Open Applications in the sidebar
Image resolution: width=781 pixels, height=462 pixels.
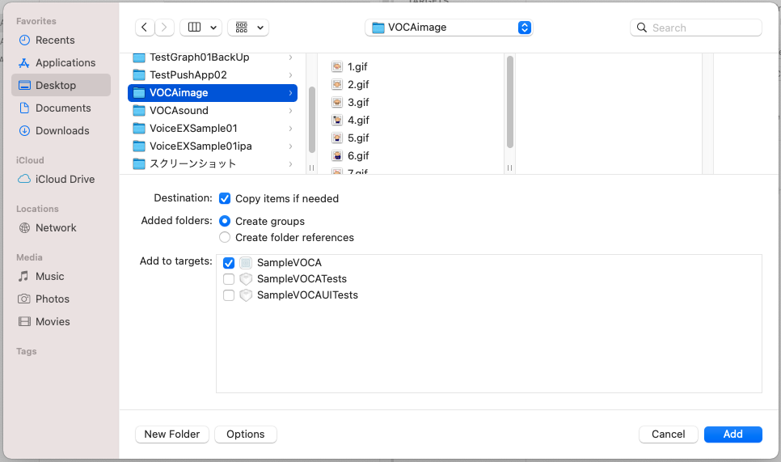tap(65, 62)
